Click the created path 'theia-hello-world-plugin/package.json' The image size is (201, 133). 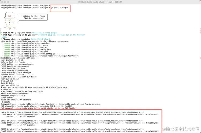[31, 43]
